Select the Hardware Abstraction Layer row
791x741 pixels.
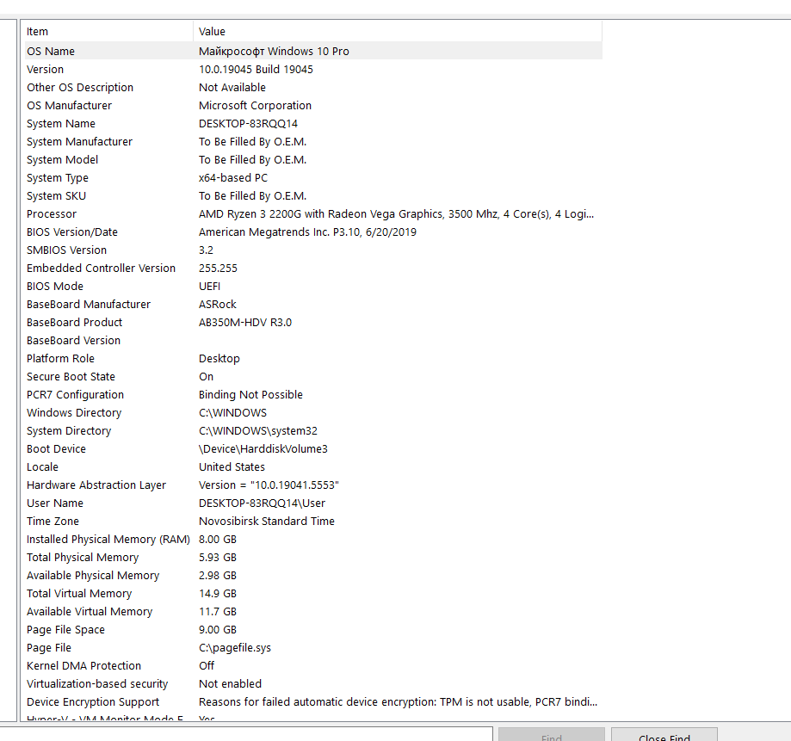point(313,485)
